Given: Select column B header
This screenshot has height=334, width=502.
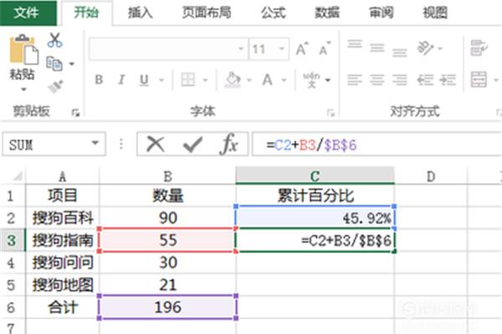Looking at the screenshot, I should click(168, 176).
